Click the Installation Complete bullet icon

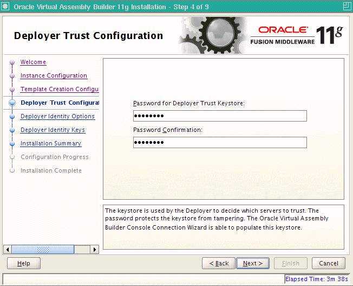(x=12, y=170)
